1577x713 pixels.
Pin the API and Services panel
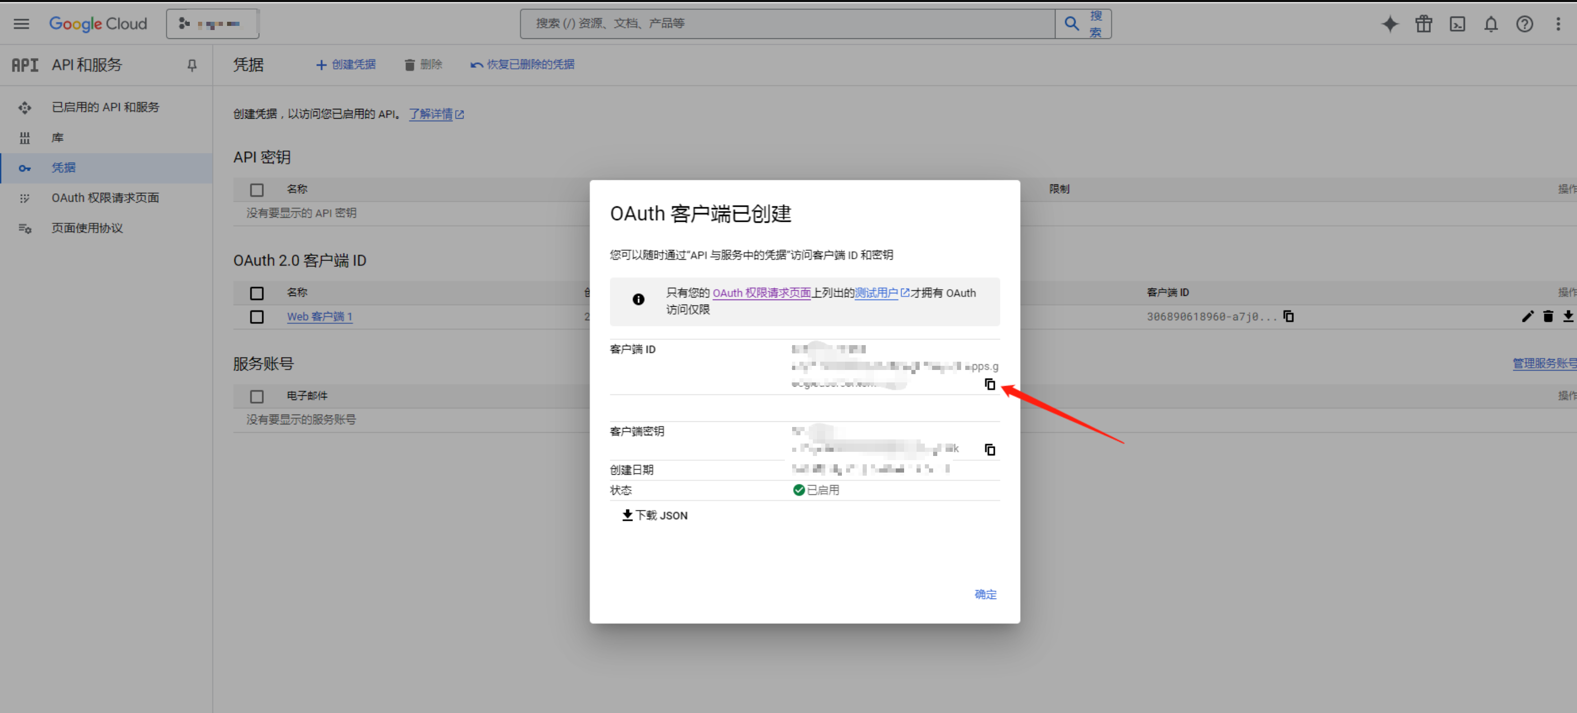[192, 65]
